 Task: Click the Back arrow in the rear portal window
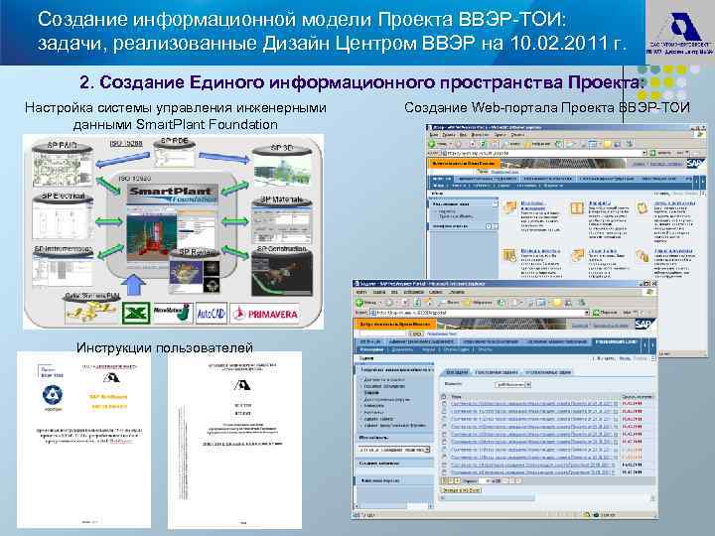pos(431,144)
